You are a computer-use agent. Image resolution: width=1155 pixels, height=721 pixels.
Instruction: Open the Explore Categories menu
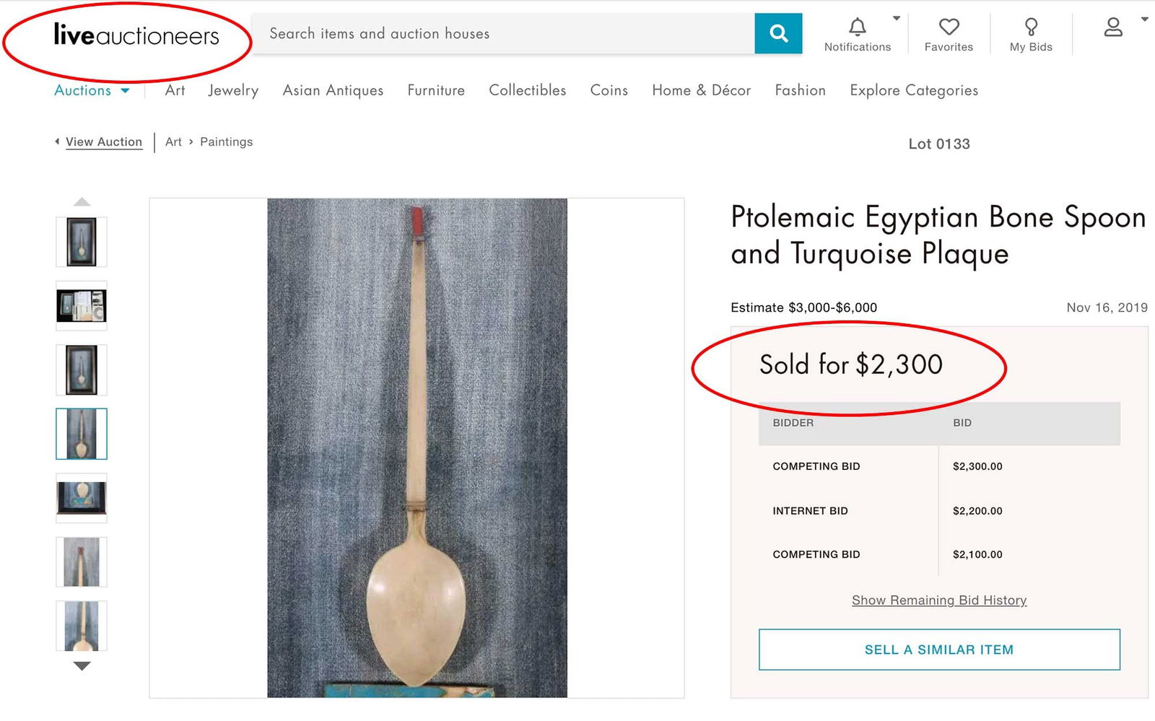[913, 90]
